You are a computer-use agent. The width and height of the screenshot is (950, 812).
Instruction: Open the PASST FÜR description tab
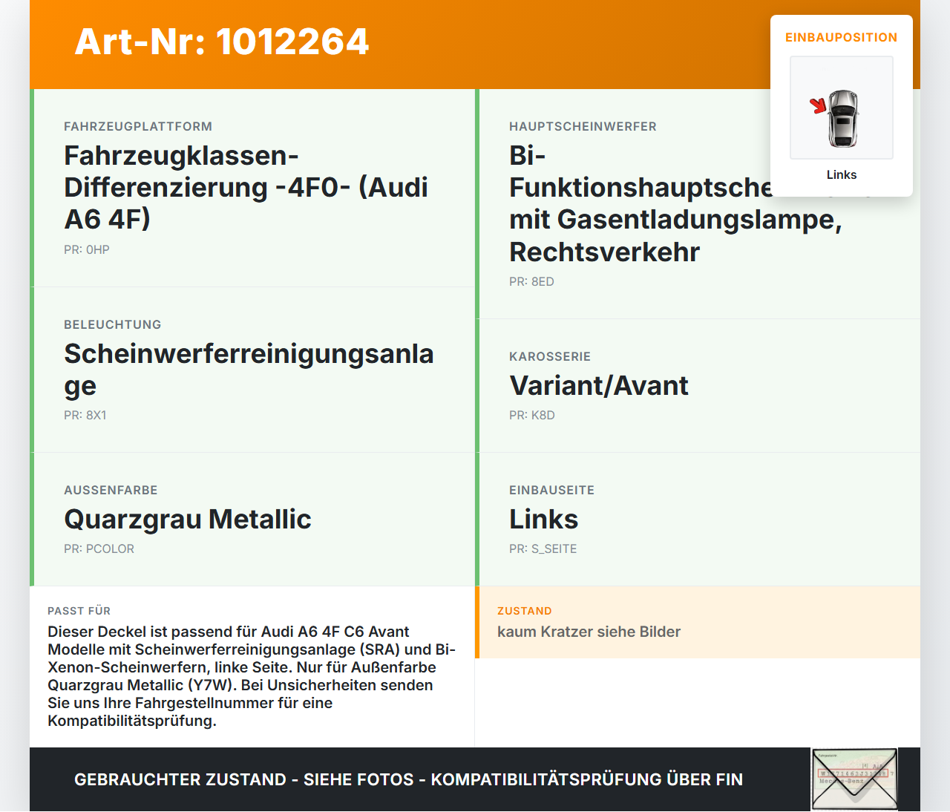click(x=252, y=668)
